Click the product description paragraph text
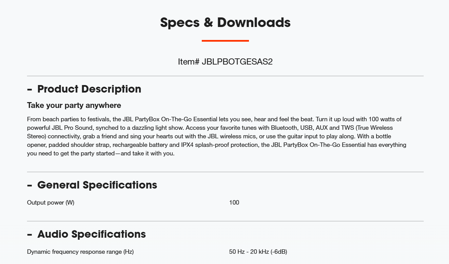Image resolution: width=449 pixels, height=264 pixels. (216, 136)
